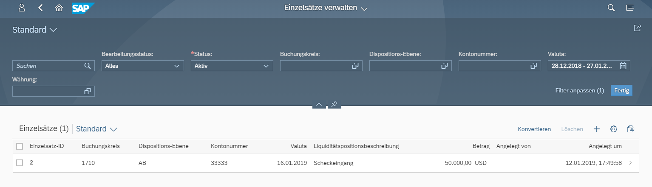Open the Valuta calendar picker
This screenshot has width=652, height=187.
pos(623,66)
